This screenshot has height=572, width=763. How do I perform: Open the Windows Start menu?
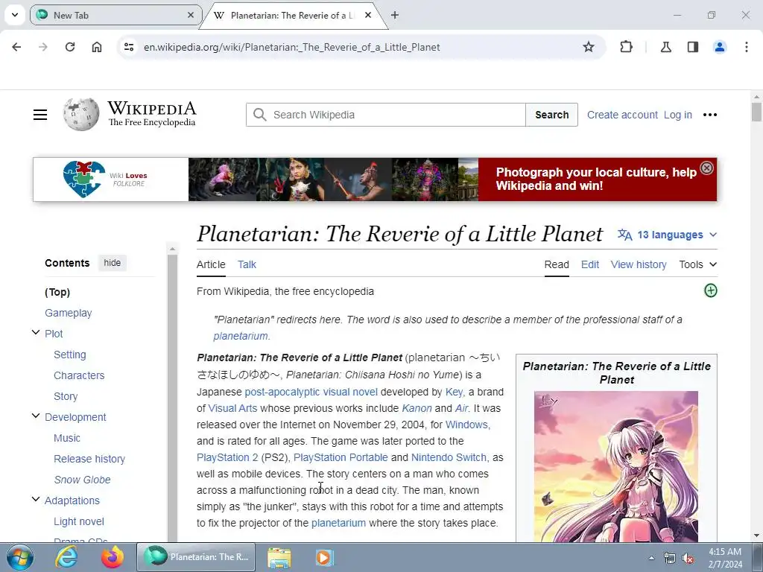(20, 557)
